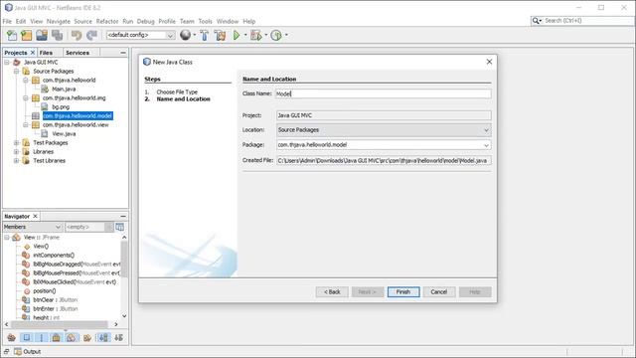
Task: Collapse the View :: JFrame node in Navigator
Action: (7, 238)
